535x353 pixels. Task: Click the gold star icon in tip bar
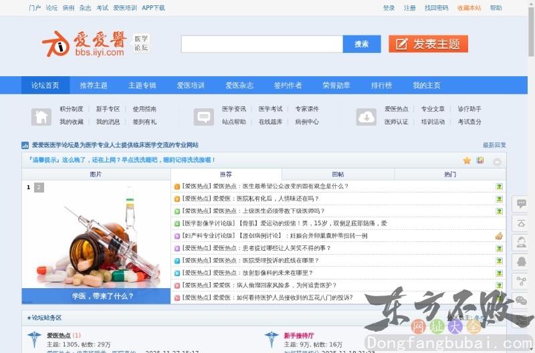tap(467, 160)
